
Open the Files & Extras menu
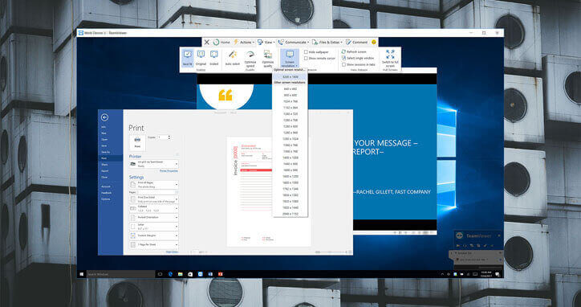[327, 43]
